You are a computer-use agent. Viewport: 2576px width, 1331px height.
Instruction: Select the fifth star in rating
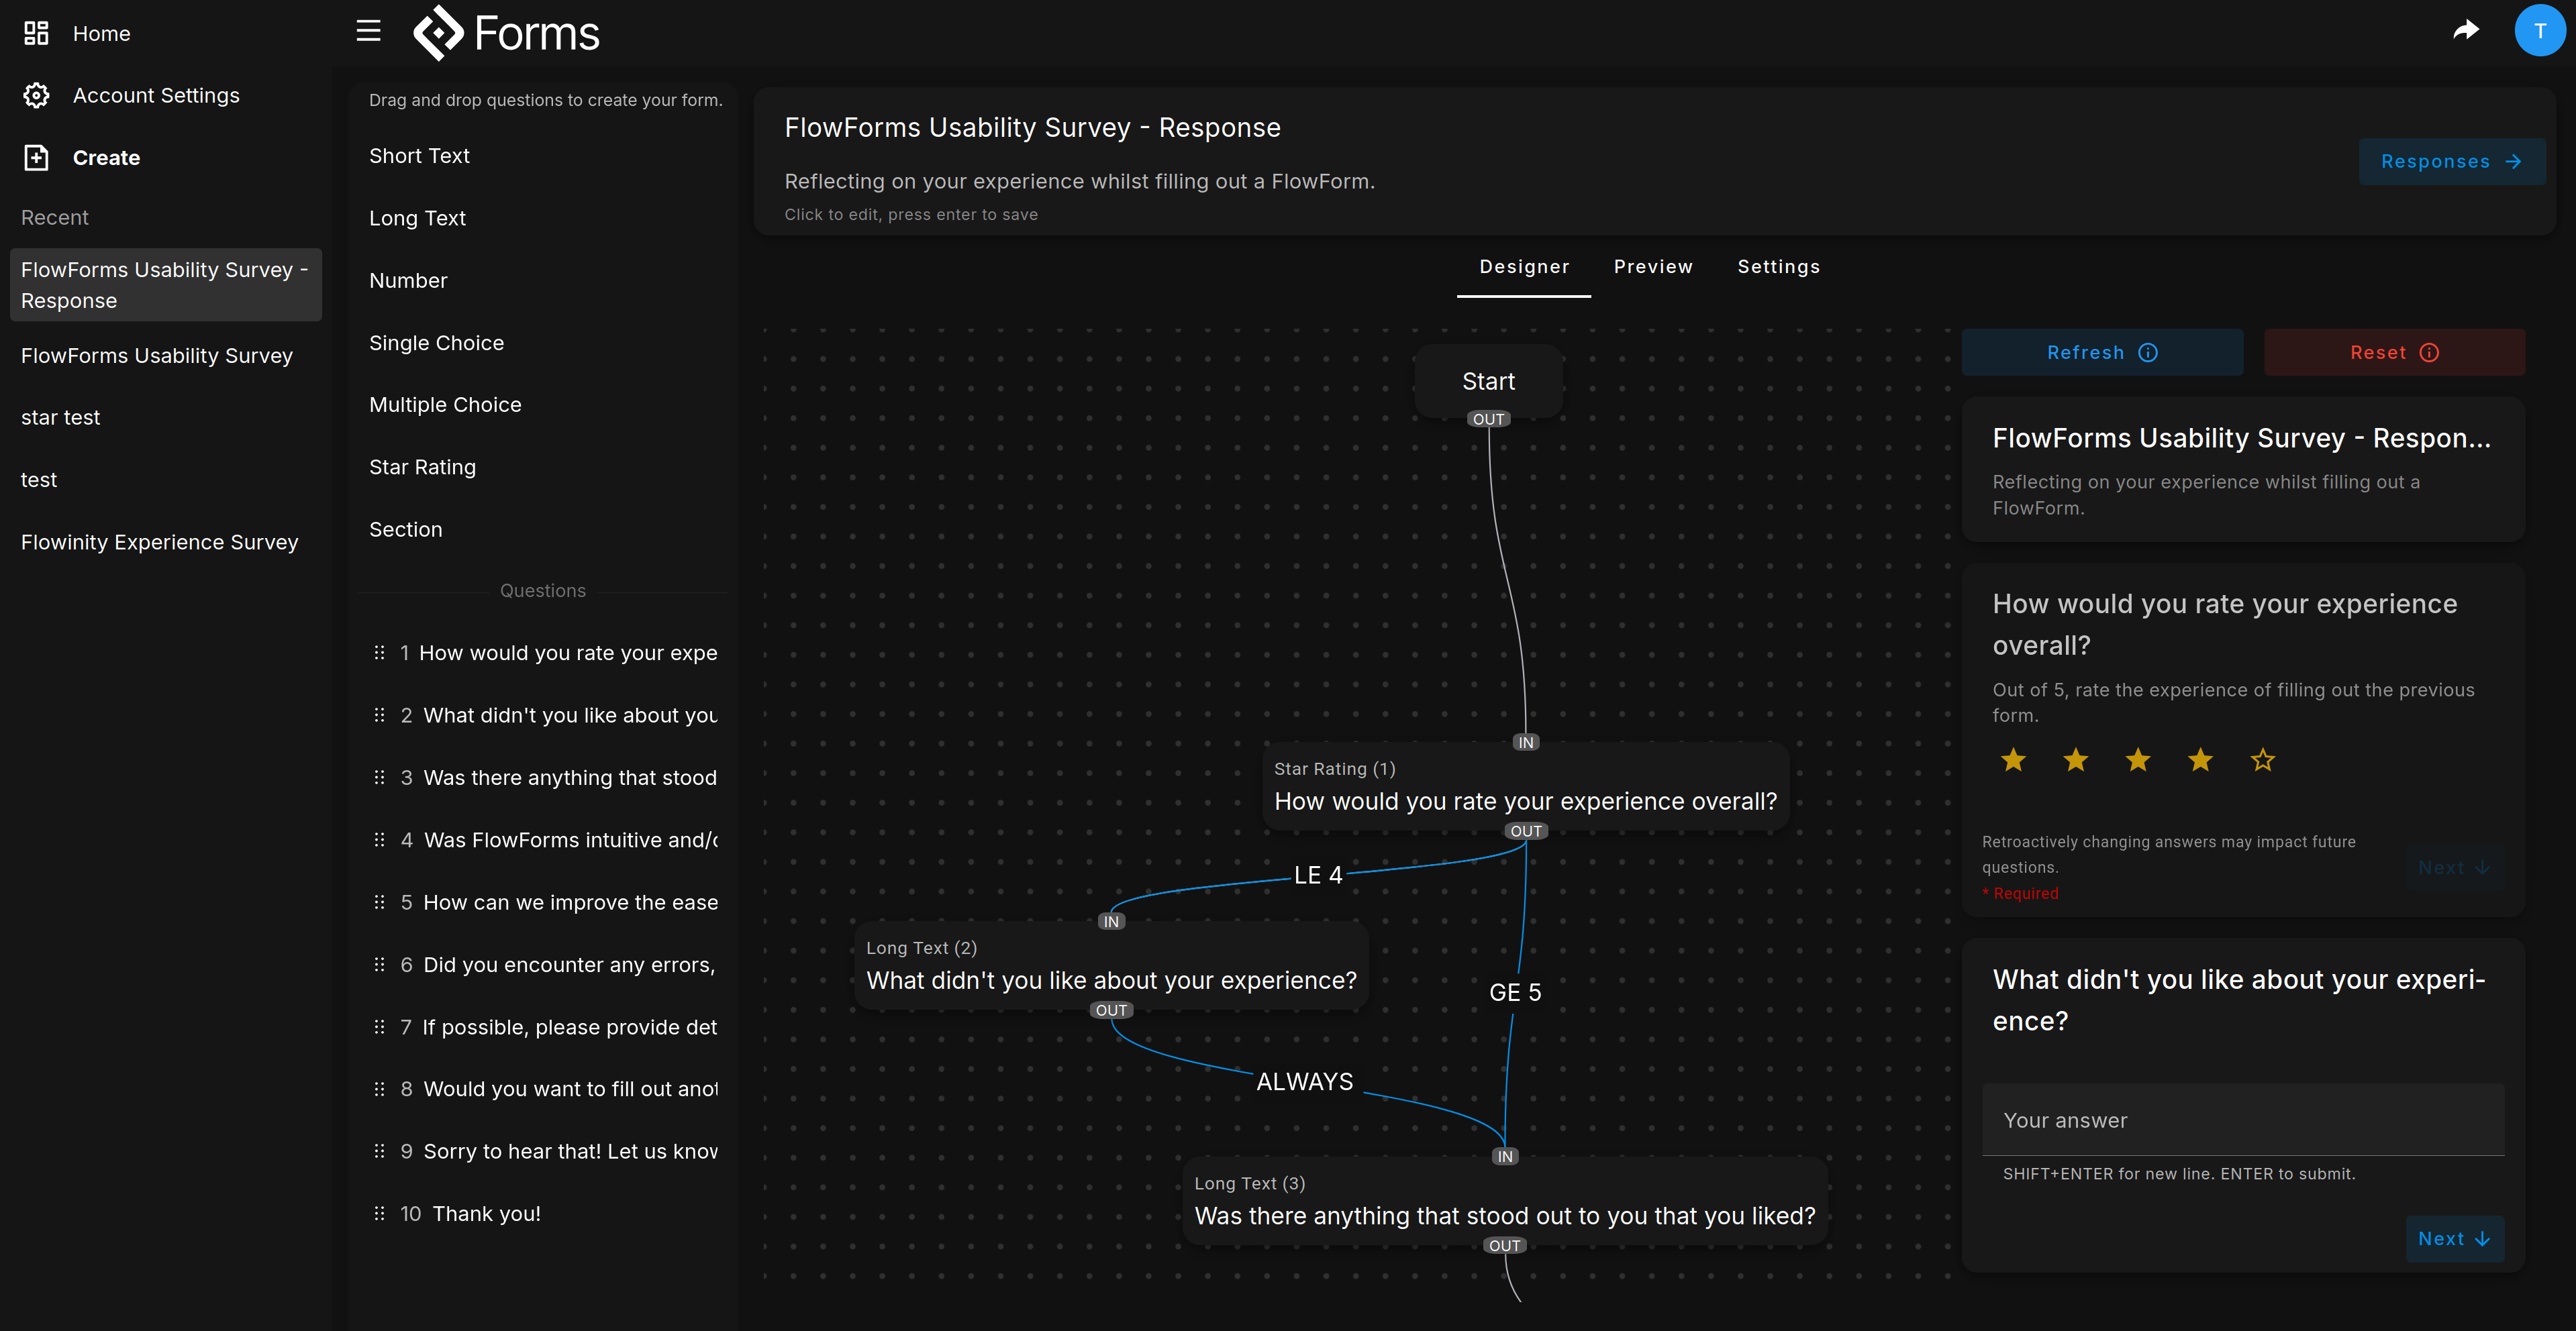2262,761
